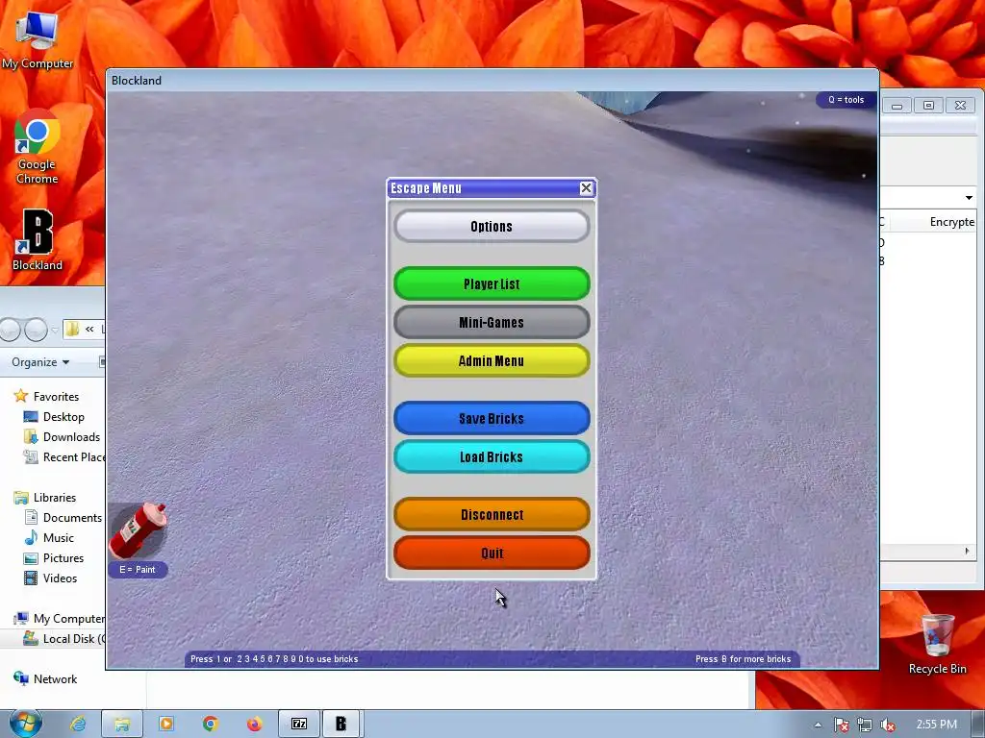
Task: Select Desktop in Explorer navigation pane
Action: pyautogui.click(x=63, y=417)
